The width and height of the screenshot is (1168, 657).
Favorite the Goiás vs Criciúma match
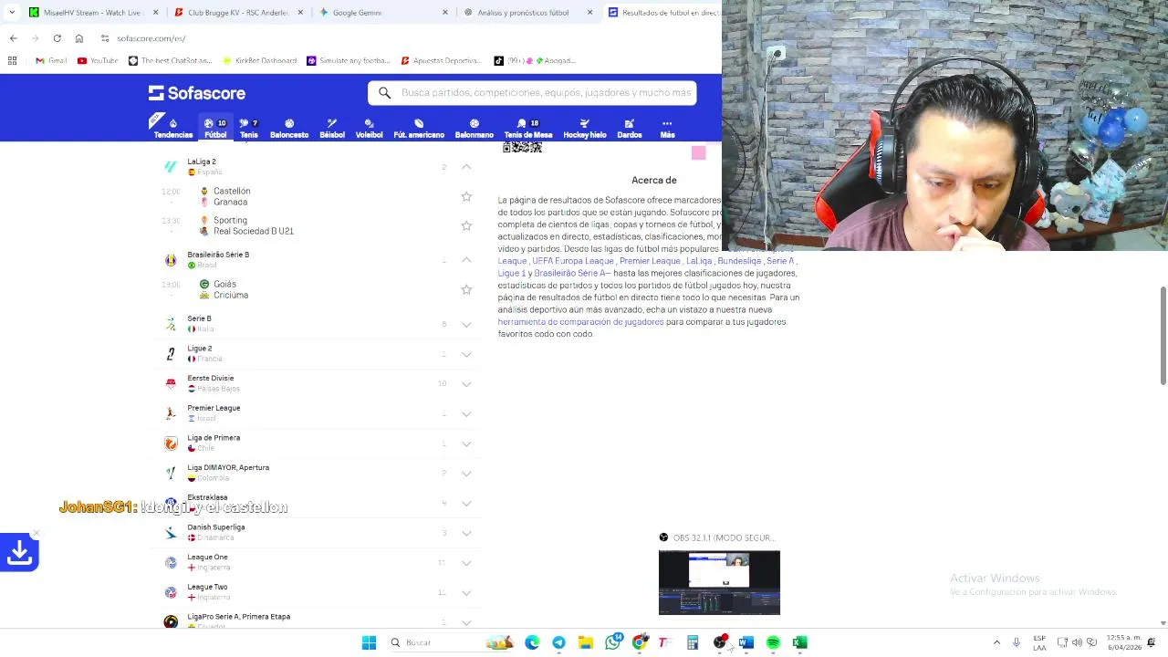tap(466, 289)
